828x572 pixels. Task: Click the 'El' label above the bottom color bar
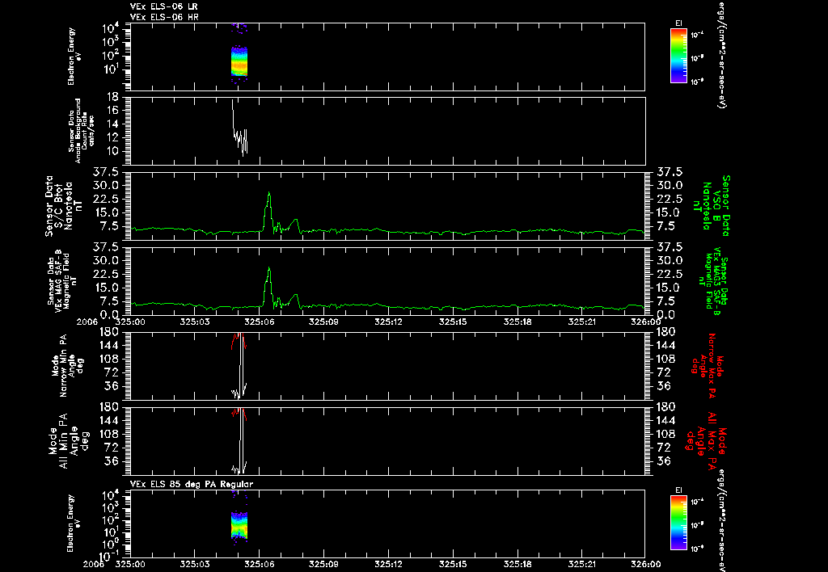[x=678, y=490]
